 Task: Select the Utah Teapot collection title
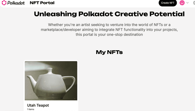pyautogui.click(x=38, y=105)
